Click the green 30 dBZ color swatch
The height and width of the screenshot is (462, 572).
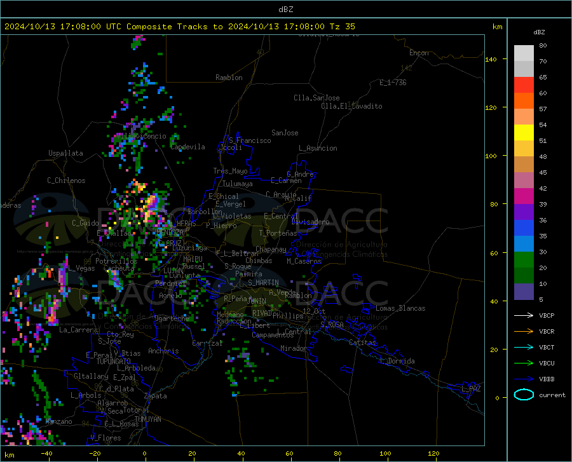tap(524, 260)
